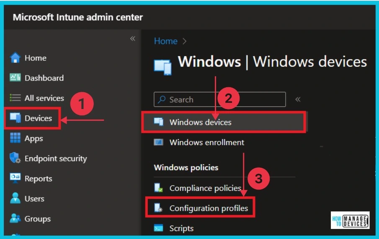
Task: Open All services menu item
Action: (x=44, y=98)
